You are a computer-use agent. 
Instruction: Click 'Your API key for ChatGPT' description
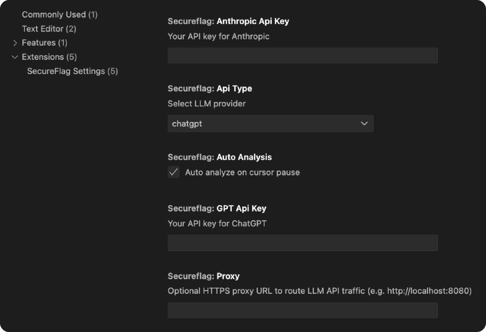click(x=217, y=223)
